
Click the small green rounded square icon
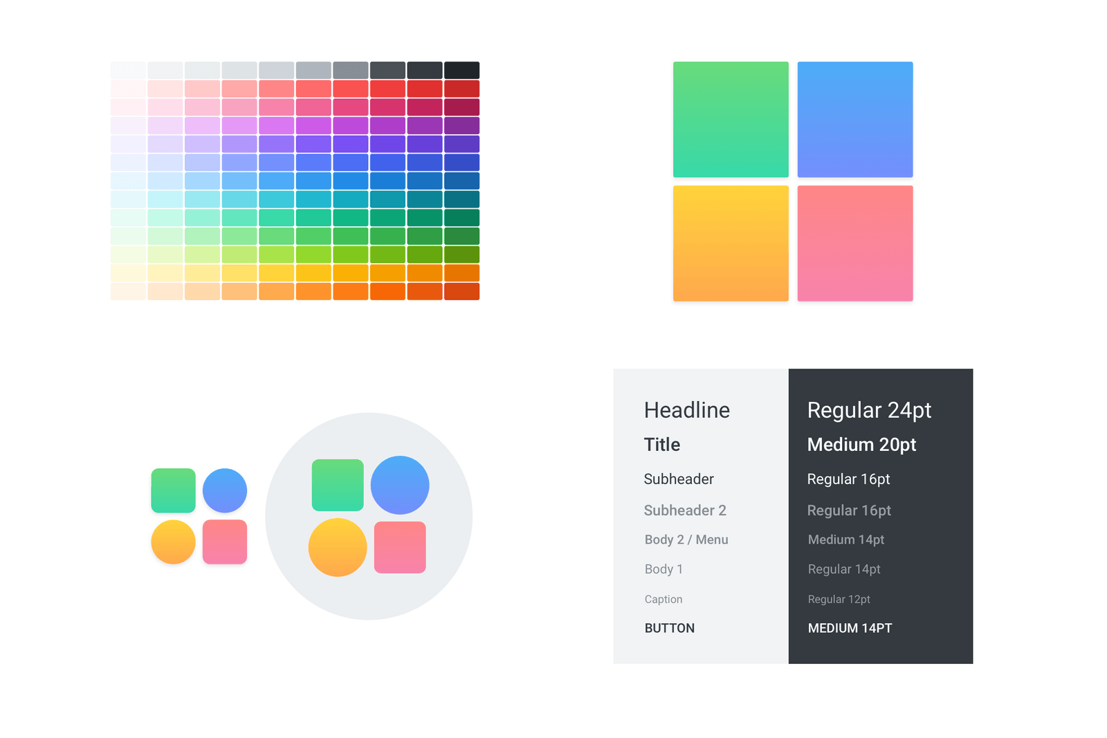pyautogui.click(x=173, y=490)
